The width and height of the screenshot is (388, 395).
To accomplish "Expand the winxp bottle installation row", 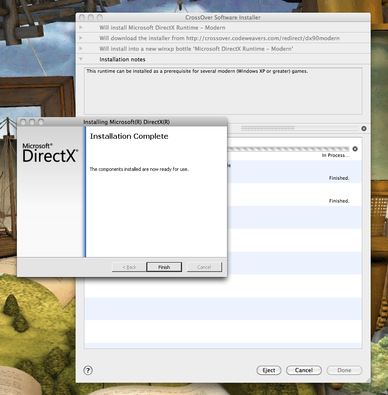I will coord(80,49).
